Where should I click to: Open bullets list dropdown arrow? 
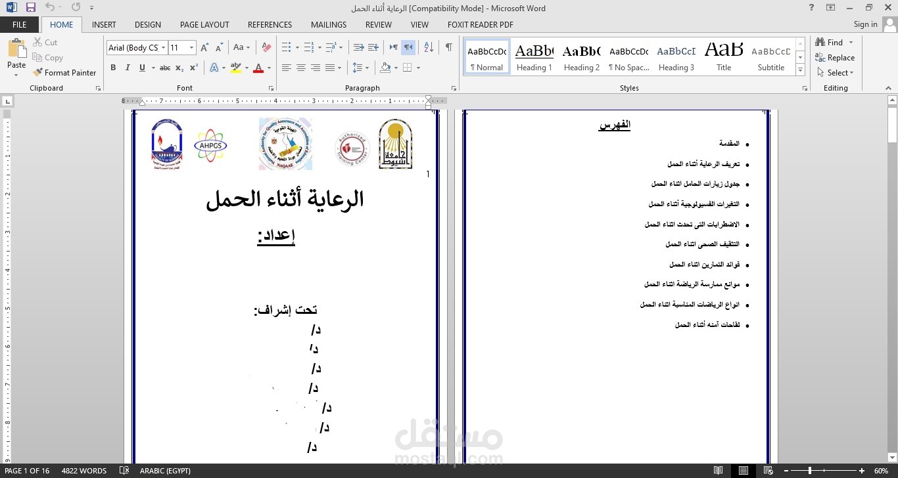pos(297,47)
